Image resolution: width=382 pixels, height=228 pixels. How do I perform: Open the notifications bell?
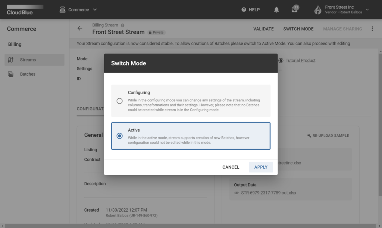pos(276,10)
